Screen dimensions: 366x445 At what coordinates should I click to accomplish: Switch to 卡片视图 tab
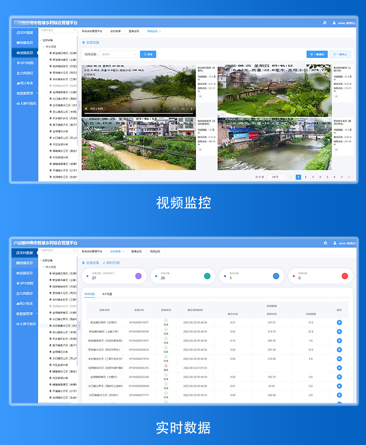[x=107, y=294]
